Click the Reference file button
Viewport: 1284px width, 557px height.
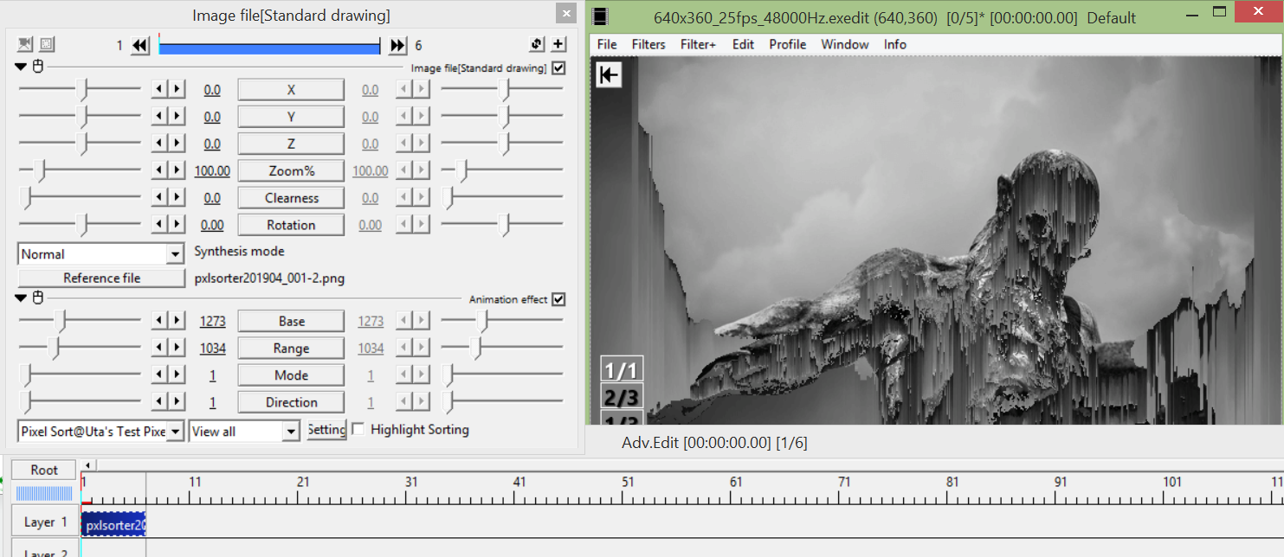[x=101, y=278]
